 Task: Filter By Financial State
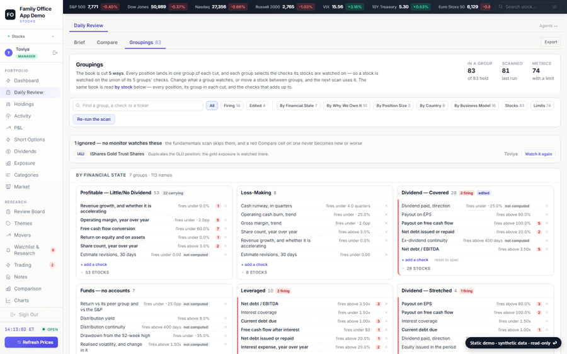click(x=299, y=106)
